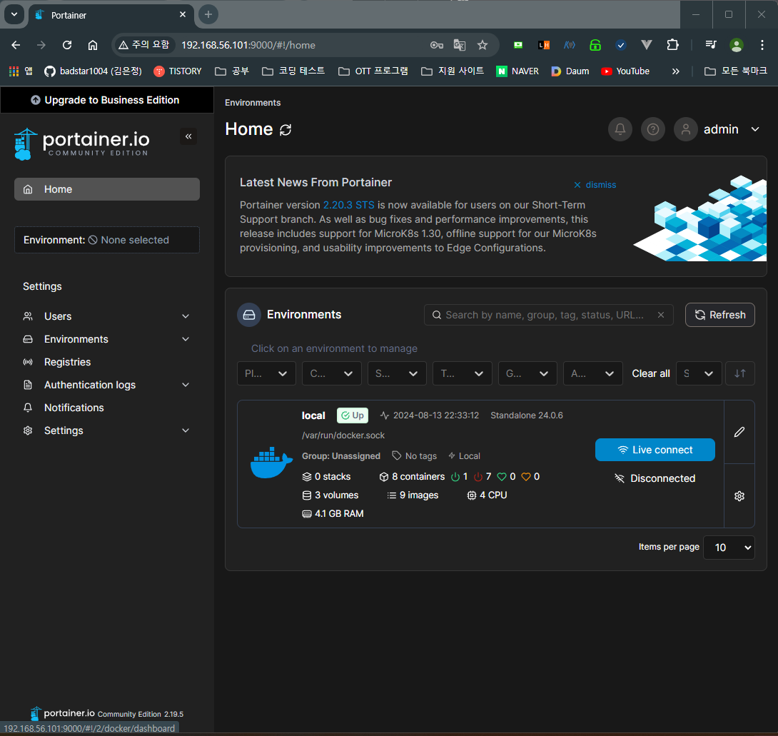Click the portainer.io logo in sidebar
Image resolution: width=778 pixels, height=736 pixels.
(x=82, y=144)
